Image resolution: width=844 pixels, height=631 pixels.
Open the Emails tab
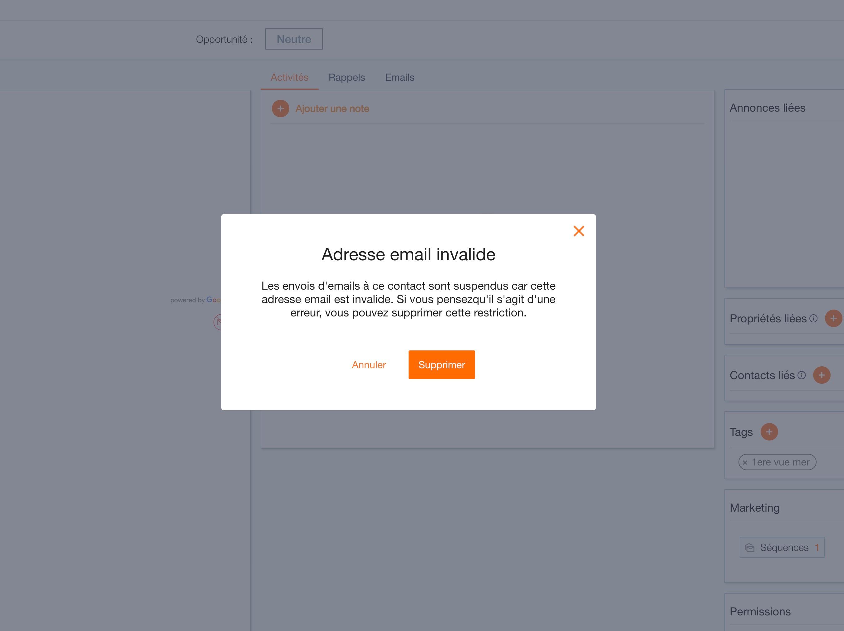tap(400, 77)
